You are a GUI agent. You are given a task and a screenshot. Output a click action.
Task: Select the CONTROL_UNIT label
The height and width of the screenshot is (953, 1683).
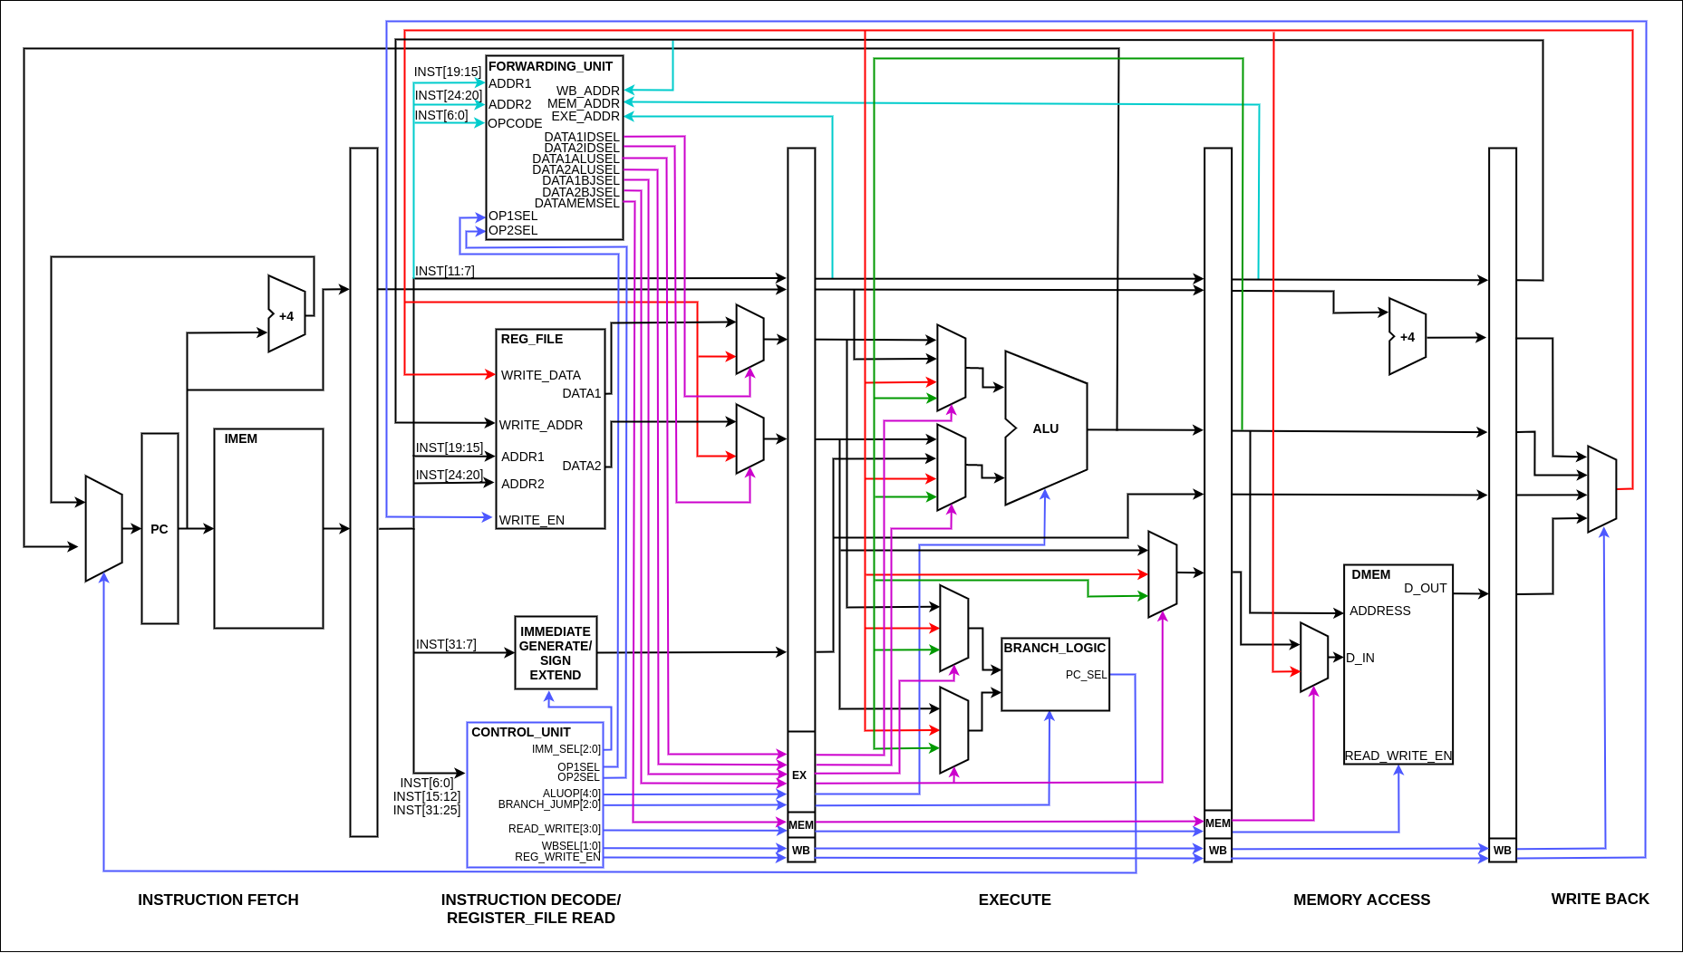pyautogui.click(x=521, y=732)
